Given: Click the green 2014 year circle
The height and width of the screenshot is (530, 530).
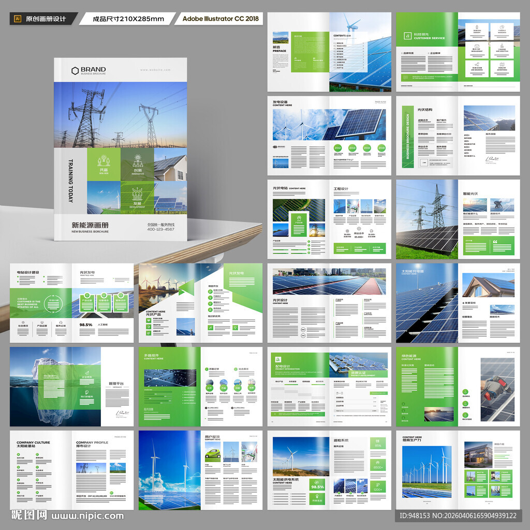Looking at the screenshot, I should pos(352,148).
